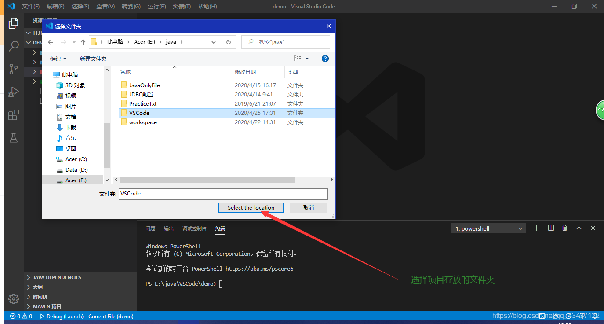Split the terminal panel
The image size is (604, 324).
(551, 228)
